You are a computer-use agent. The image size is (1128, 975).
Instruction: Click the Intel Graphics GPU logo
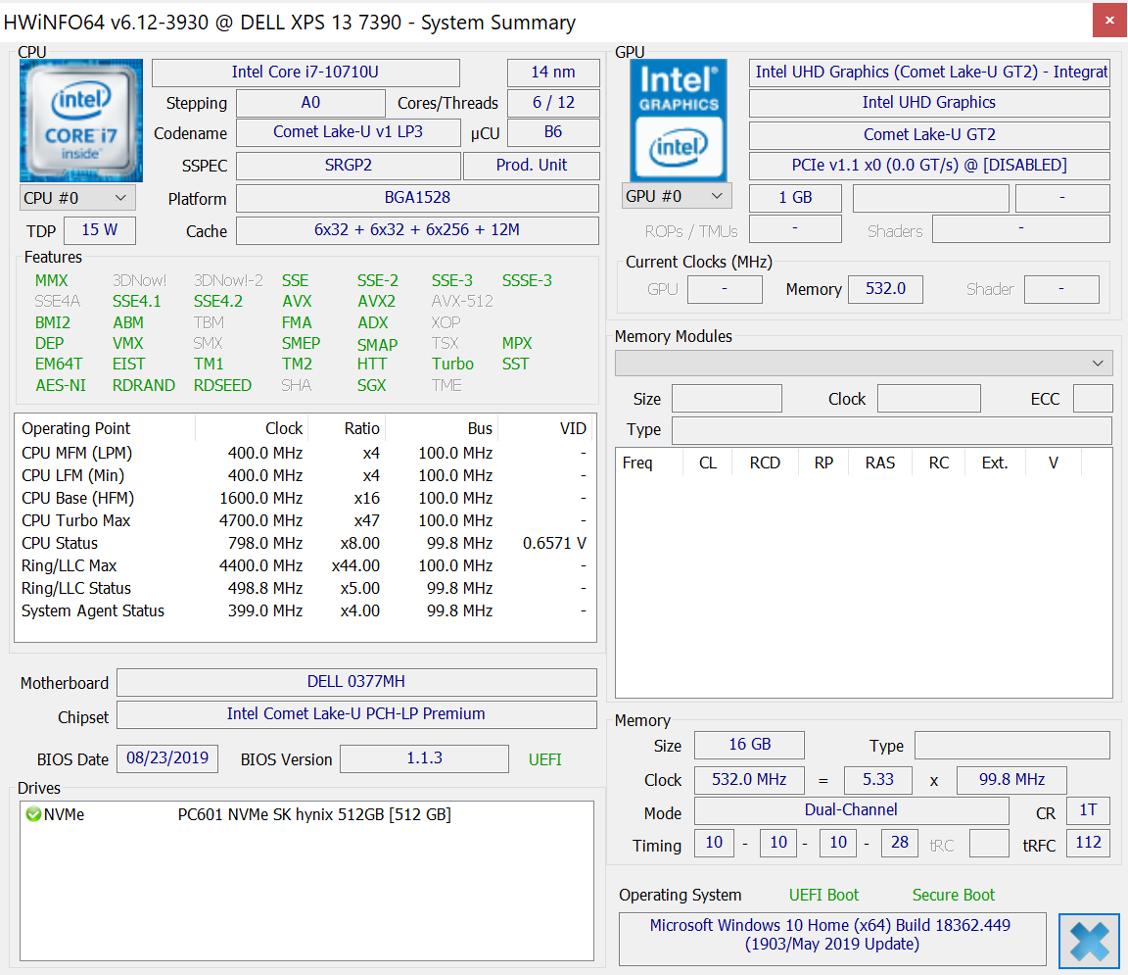point(680,120)
